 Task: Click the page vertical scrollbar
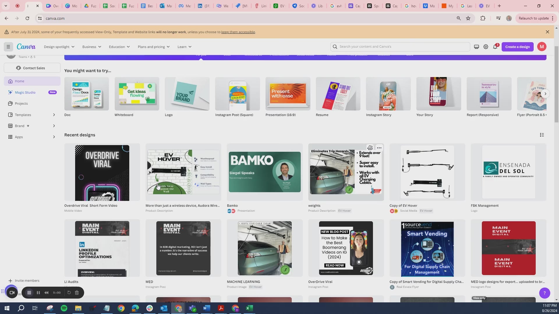point(556,84)
